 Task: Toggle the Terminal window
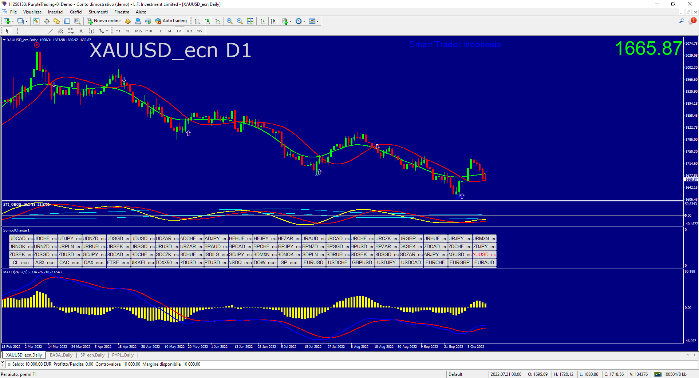click(67, 21)
